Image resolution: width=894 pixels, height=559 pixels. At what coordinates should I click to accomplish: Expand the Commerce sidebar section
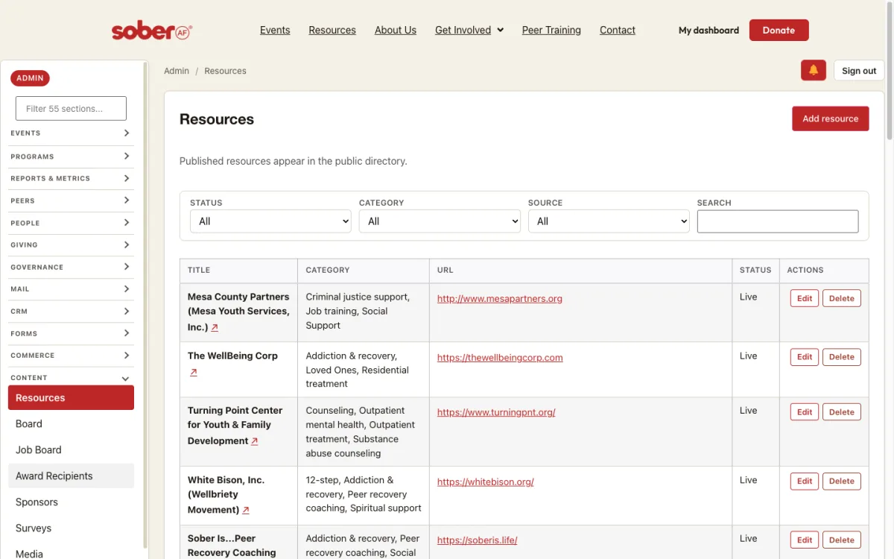point(71,356)
